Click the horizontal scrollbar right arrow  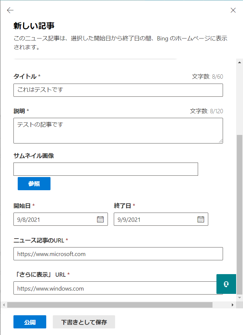233,305
